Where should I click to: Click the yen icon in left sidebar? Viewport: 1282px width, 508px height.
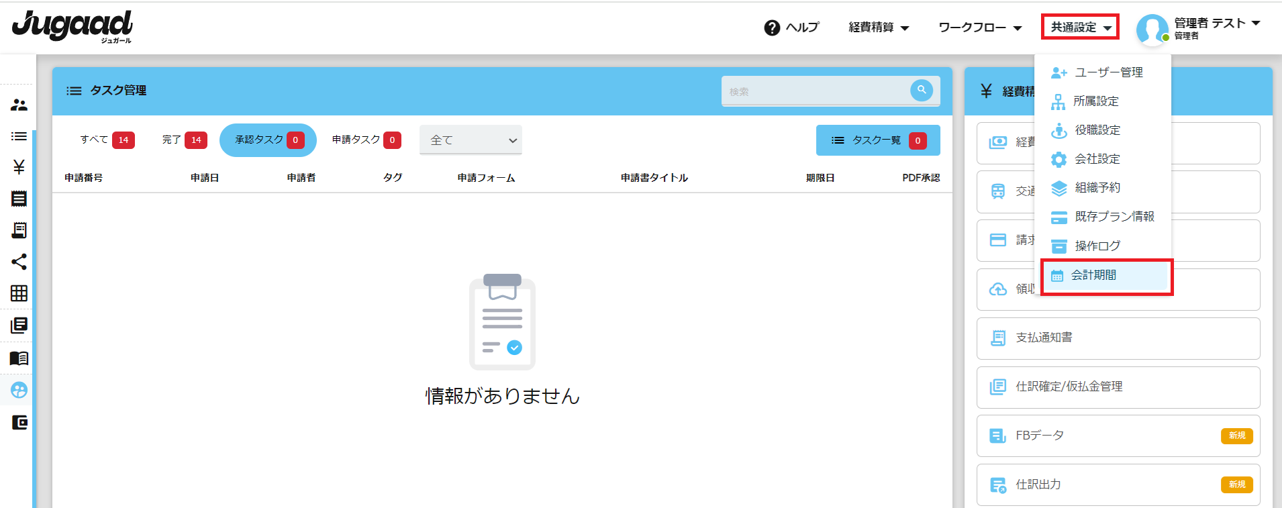point(19,167)
